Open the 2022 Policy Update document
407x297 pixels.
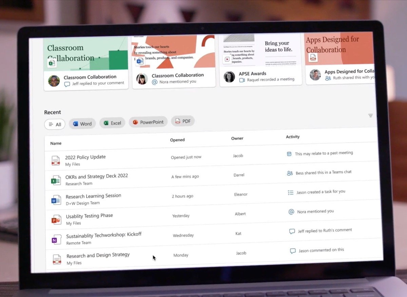(x=85, y=157)
